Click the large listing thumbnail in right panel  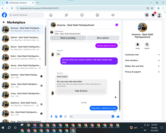coord(142,28)
